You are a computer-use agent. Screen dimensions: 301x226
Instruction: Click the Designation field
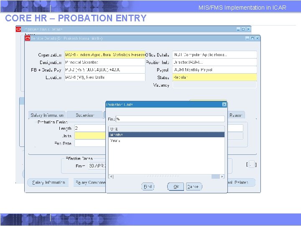click(105, 62)
